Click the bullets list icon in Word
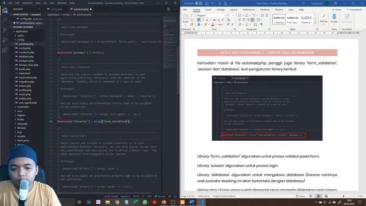366x206 pixels. pyautogui.click(x=240, y=15)
